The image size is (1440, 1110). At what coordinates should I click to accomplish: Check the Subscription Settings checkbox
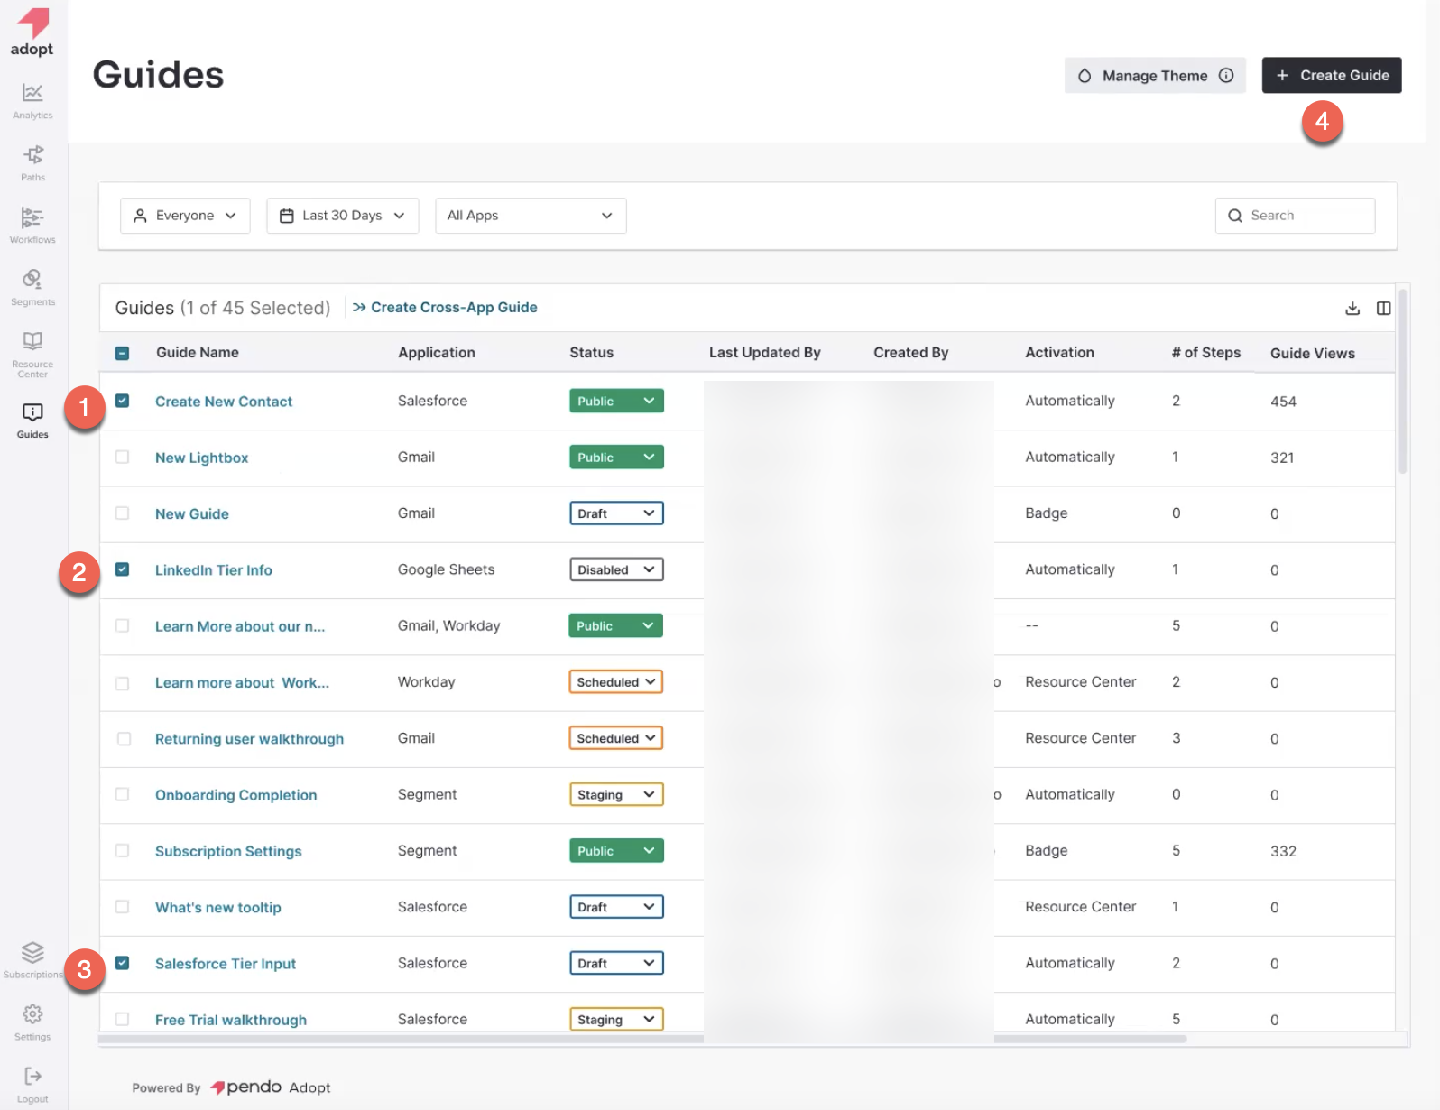[123, 850]
